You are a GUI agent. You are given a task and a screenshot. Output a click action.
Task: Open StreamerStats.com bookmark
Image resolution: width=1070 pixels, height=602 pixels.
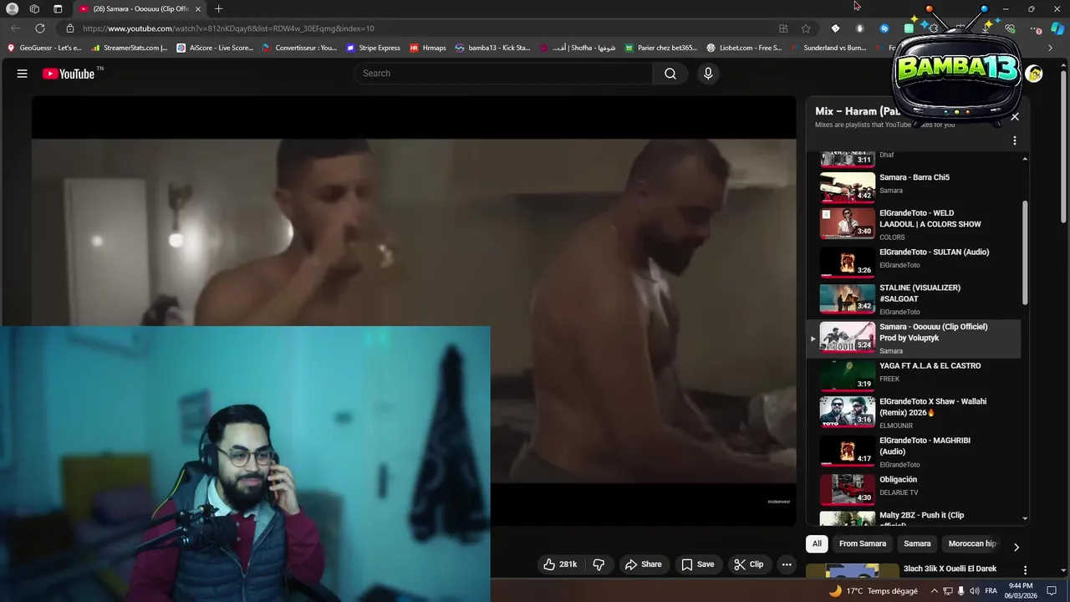[130, 48]
